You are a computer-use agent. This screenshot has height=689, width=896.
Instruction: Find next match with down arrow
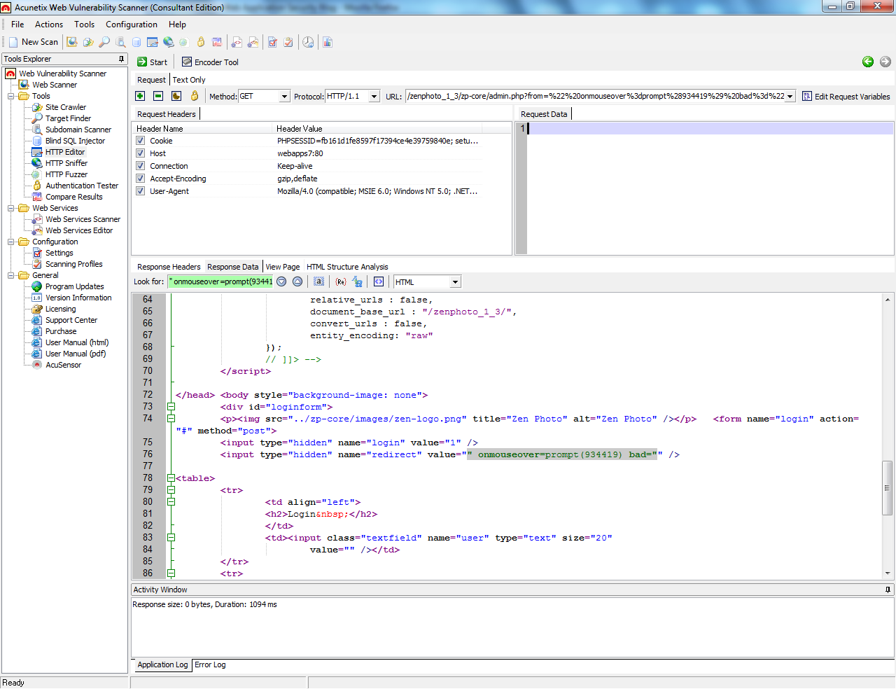coord(281,281)
